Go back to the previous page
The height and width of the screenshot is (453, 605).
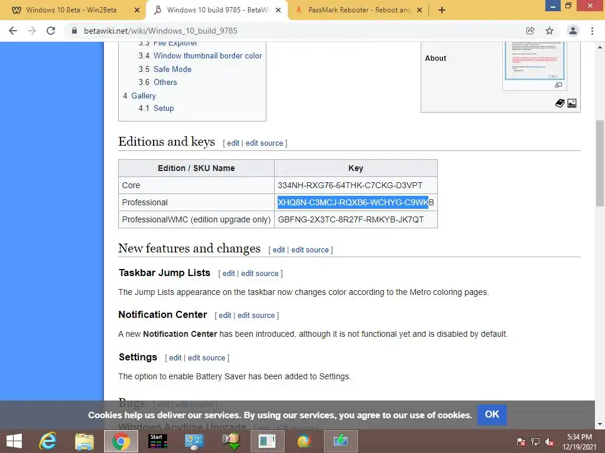13,31
